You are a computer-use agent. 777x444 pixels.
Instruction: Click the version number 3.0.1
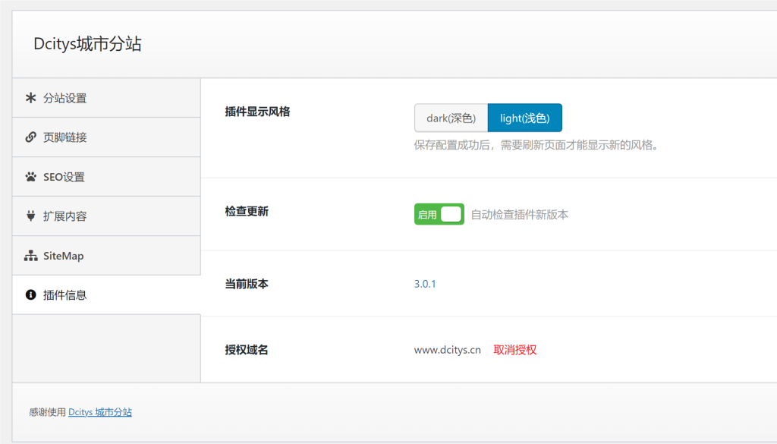pyautogui.click(x=425, y=284)
